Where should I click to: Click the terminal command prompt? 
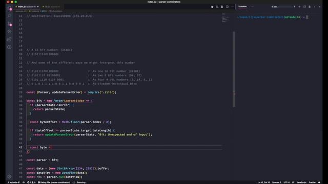coord(273,17)
